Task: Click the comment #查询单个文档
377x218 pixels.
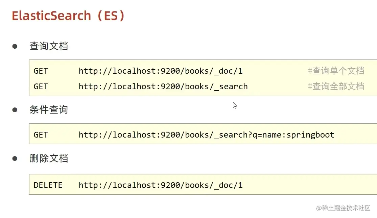Action: [336, 71]
